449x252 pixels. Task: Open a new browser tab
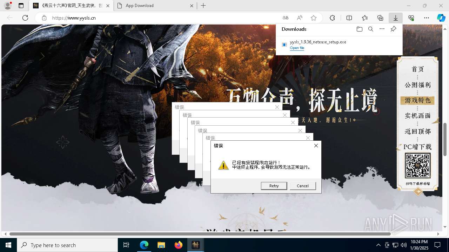click(x=203, y=6)
